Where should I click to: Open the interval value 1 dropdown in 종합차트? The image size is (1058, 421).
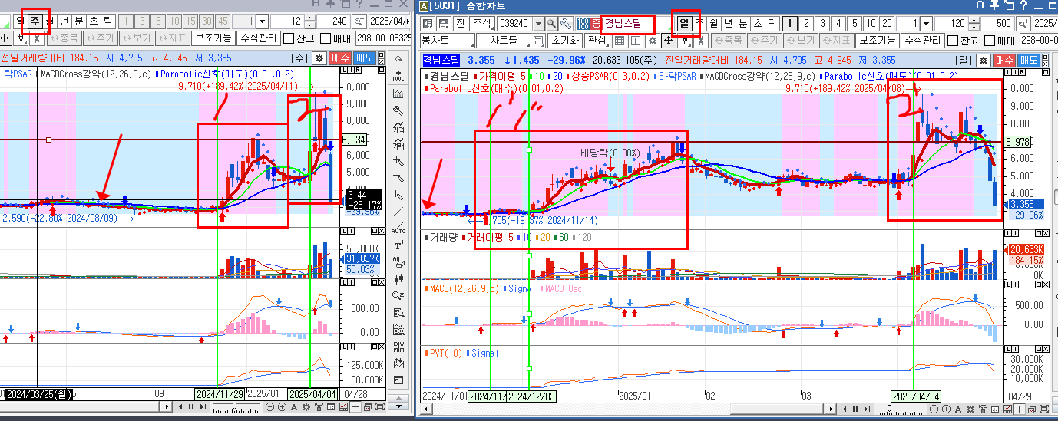[926, 23]
